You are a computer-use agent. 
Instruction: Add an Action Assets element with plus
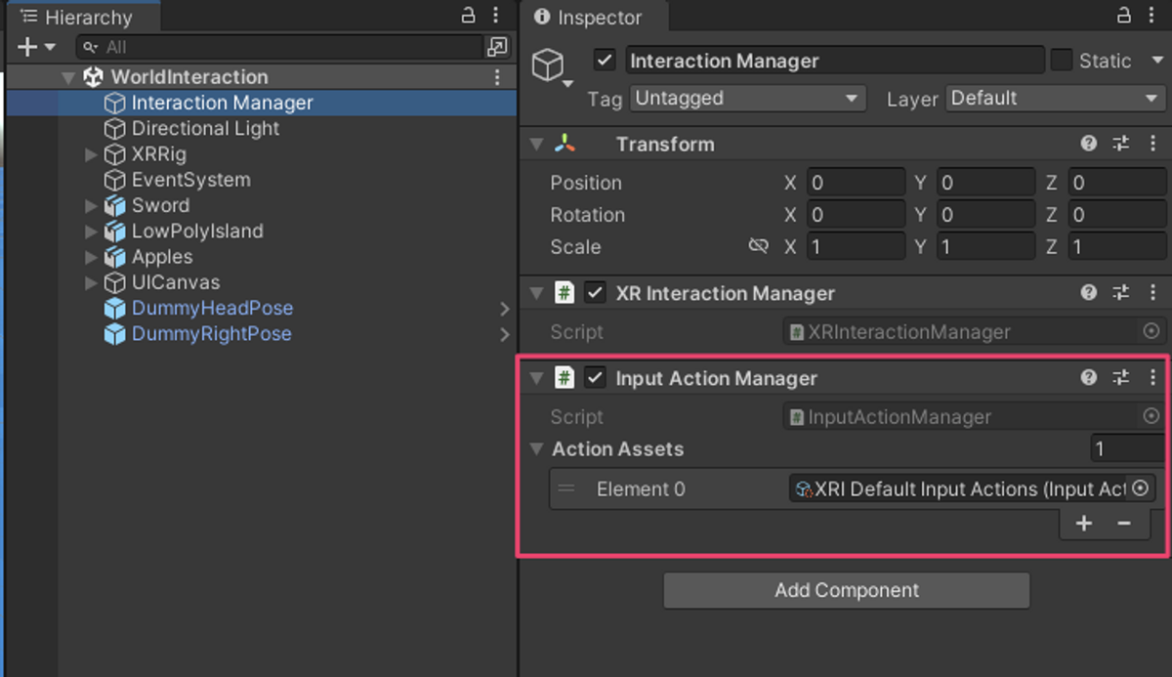click(1083, 524)
